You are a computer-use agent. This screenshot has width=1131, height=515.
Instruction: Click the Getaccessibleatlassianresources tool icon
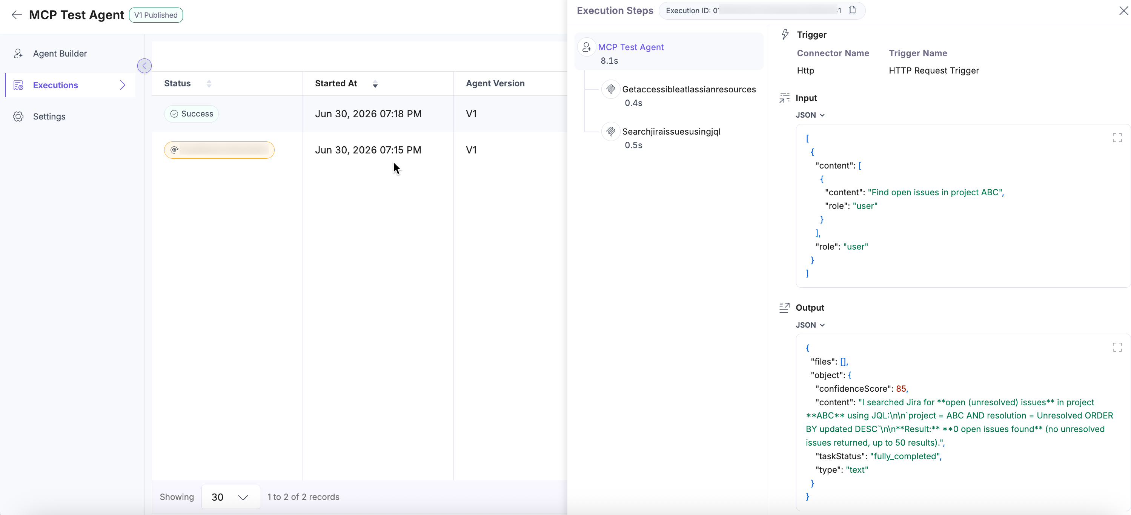(611, 89)
